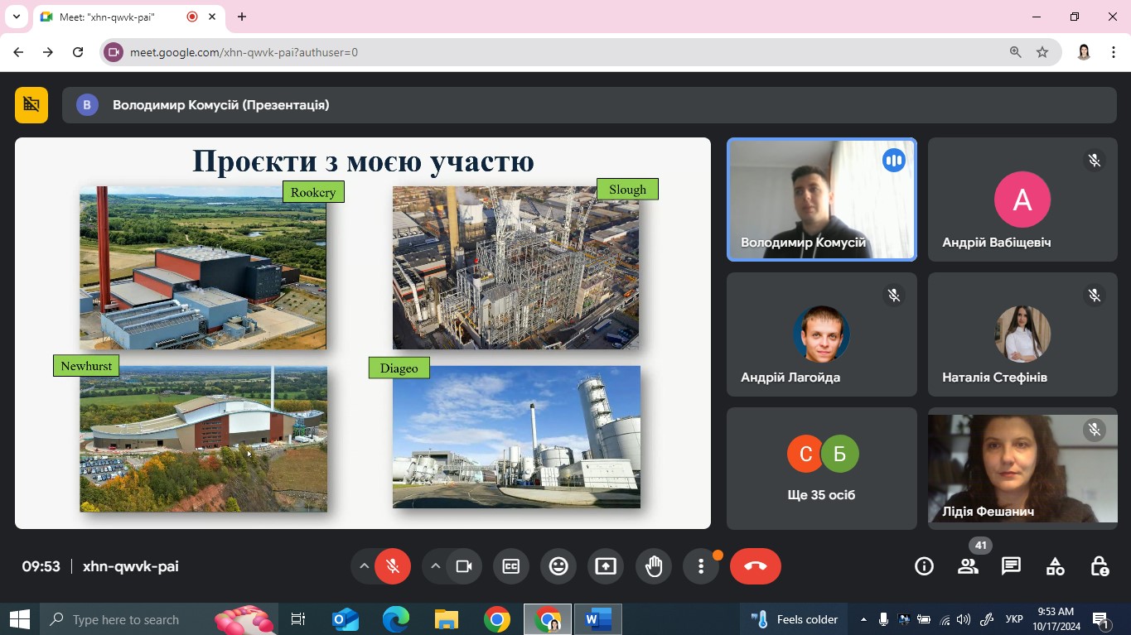The height and width of the screenshot is (635, 1131).
Task: Click Лідія Фешанич video tile
Action: point(1022,468)
